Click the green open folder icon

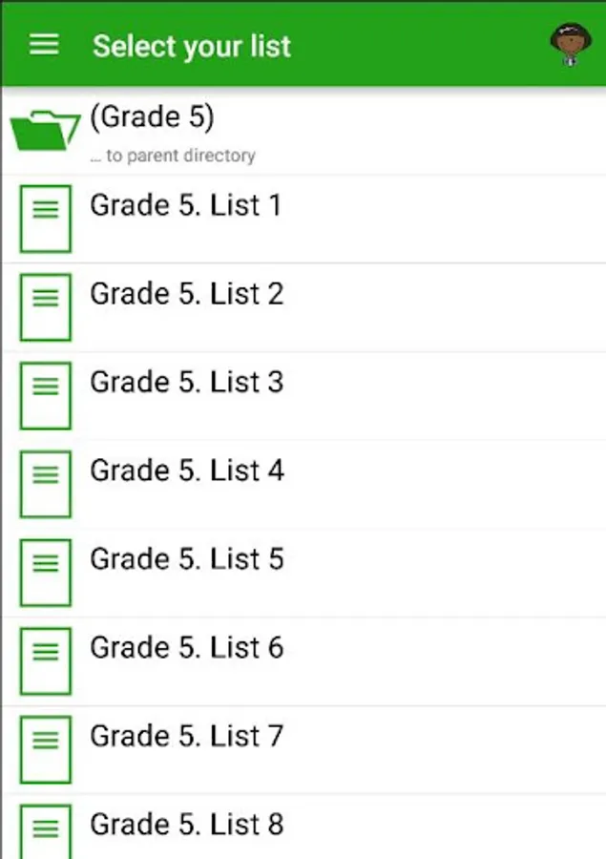(46, 131)
